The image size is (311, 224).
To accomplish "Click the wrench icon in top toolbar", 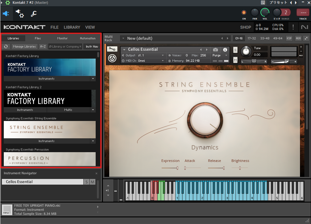I will [34, 14].
